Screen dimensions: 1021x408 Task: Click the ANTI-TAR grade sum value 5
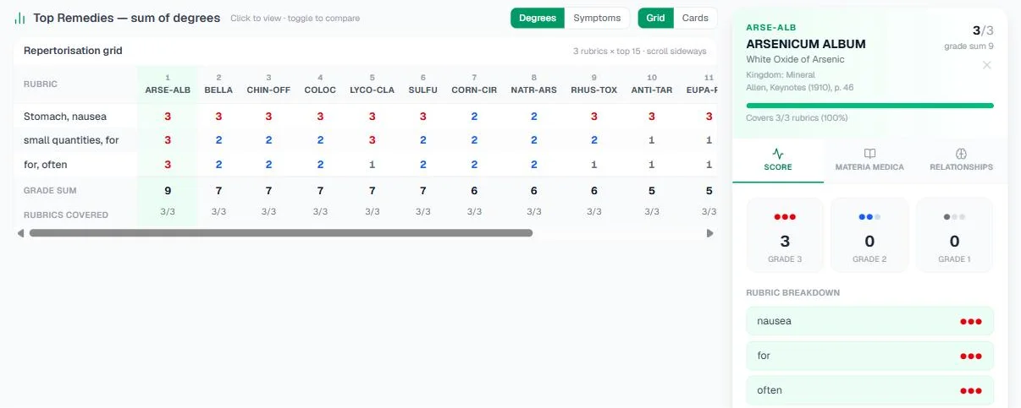click(651, 191)
